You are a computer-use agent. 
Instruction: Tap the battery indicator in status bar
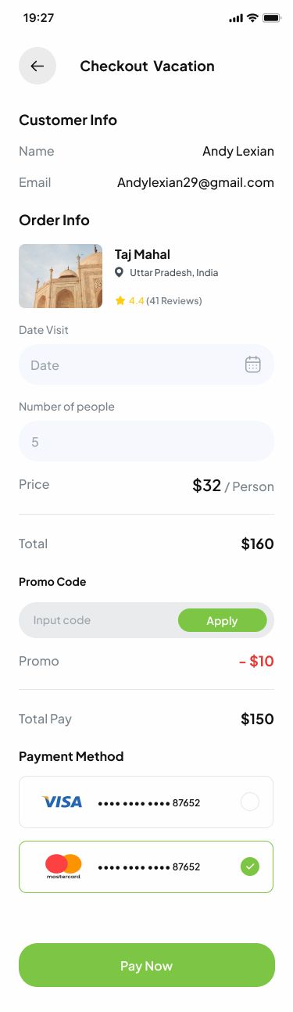click(x=272, y=17)
